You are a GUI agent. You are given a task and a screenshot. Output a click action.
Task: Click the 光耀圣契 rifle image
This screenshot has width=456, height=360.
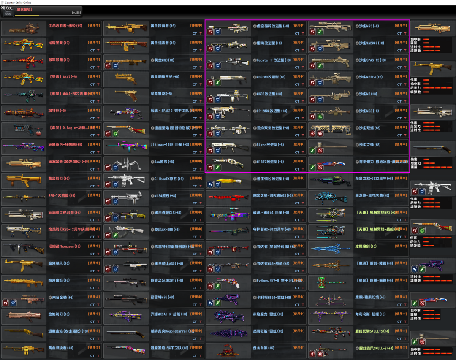point(24,45)
